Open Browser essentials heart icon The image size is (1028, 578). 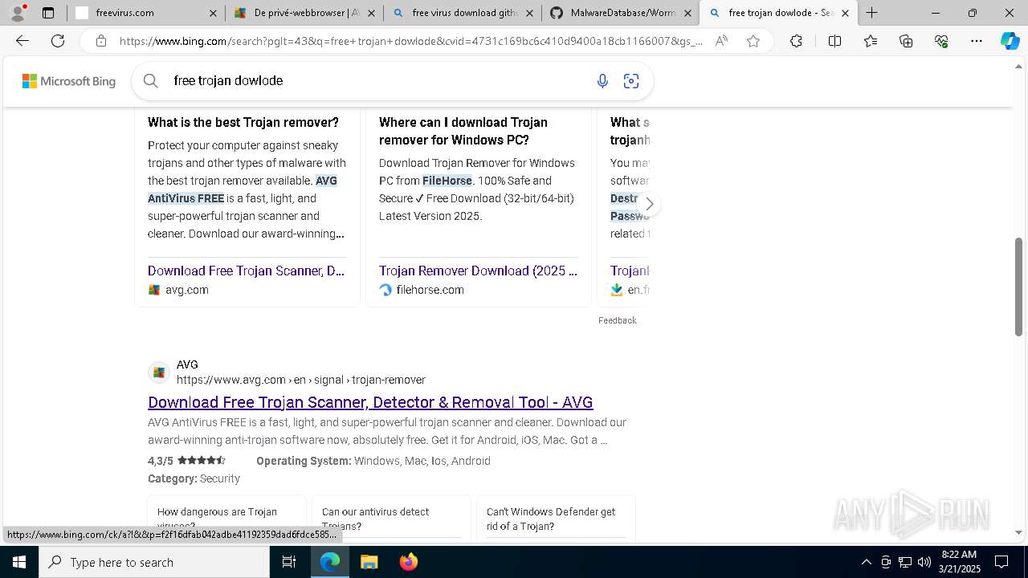pyautogui.click(x=941, y=41)
